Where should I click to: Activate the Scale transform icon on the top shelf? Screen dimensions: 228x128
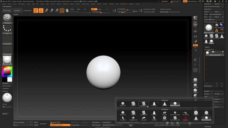point(52,10)
